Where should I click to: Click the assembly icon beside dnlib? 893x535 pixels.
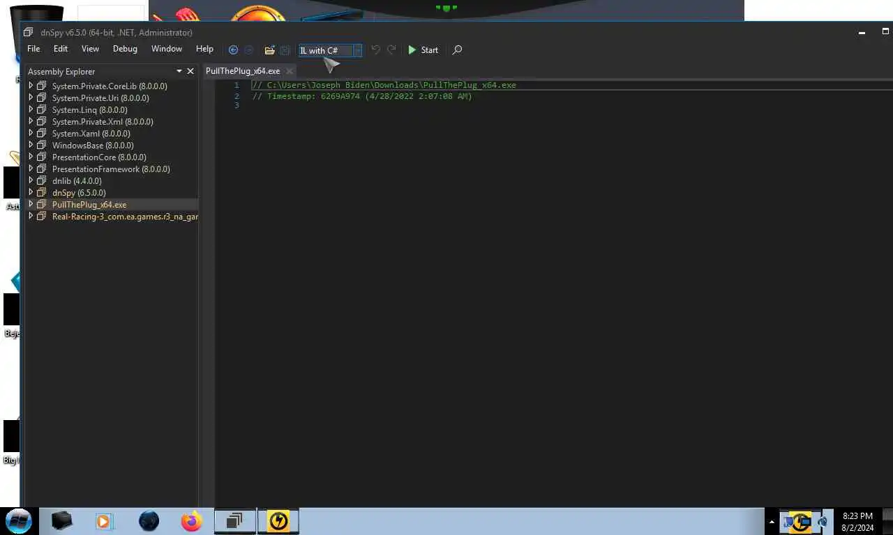pos(41,180)
